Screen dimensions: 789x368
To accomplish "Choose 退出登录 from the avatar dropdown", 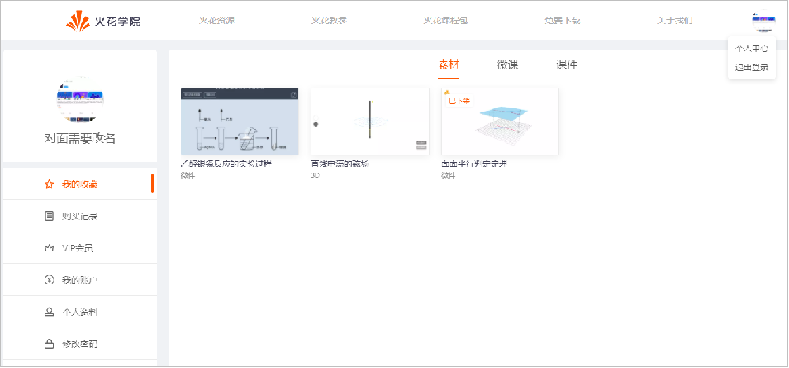I will [x=752, y=68].
